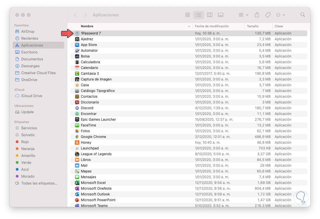Click the Tags toolbar icon

[x=268, y=15]
